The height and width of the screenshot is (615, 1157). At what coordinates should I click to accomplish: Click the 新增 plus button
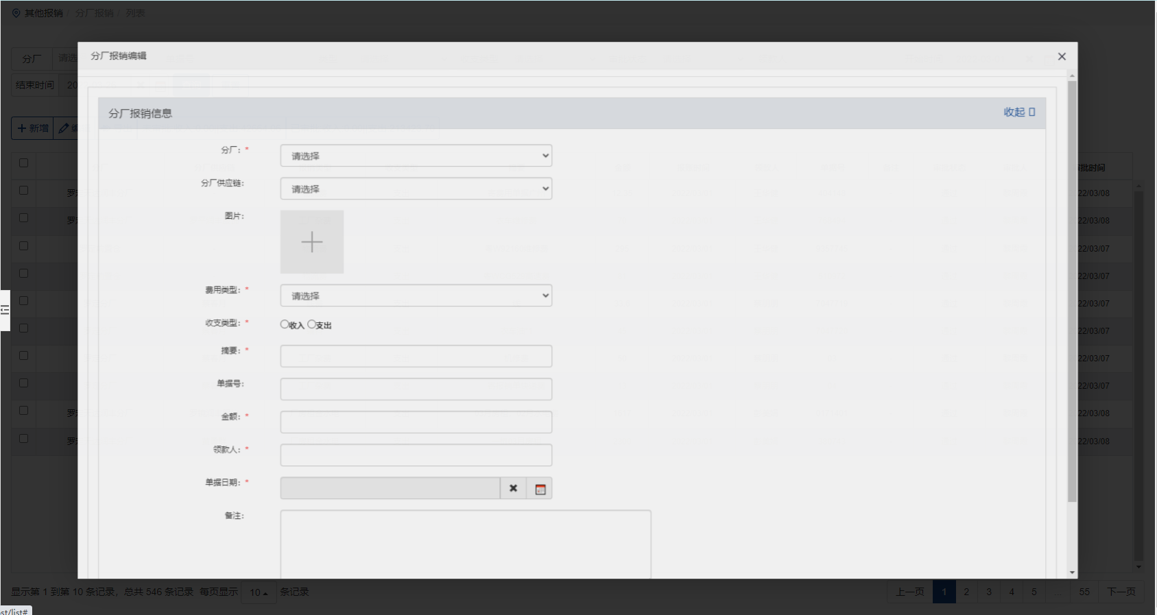32,128
